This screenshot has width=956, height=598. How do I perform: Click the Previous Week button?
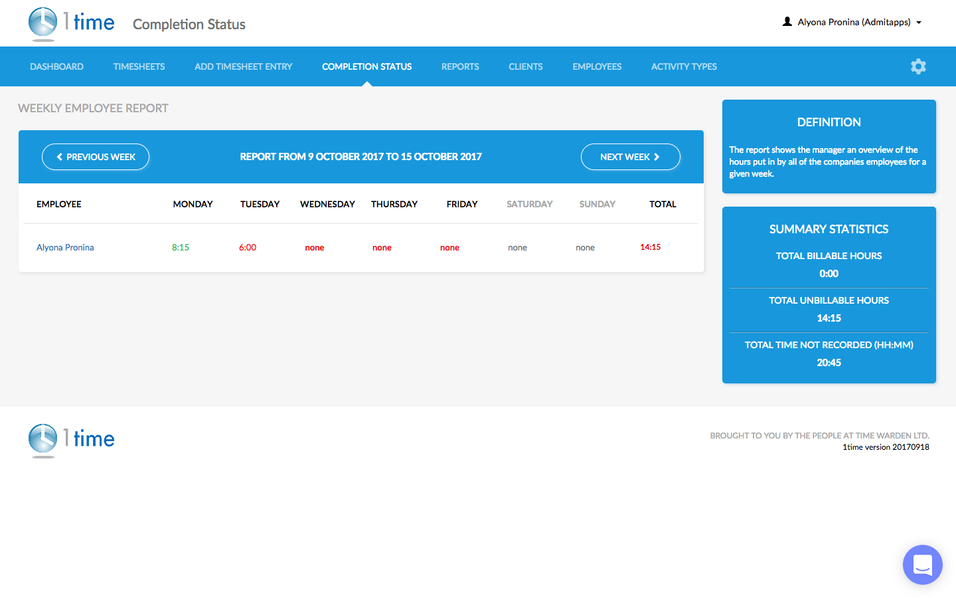(96, 157)
